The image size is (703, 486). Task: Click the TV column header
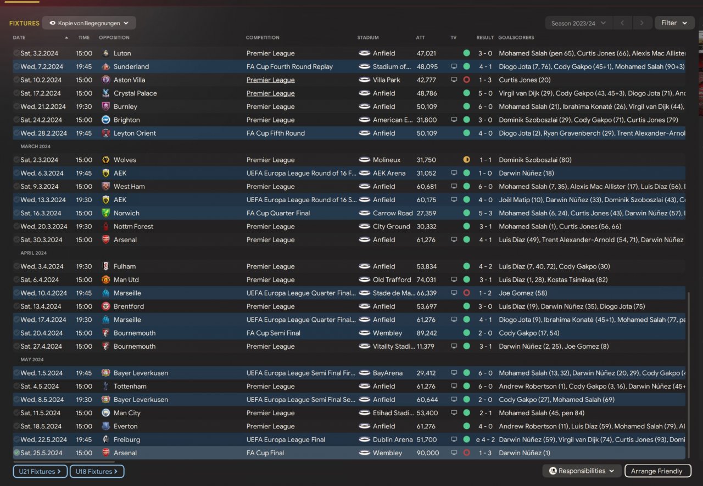453,38
